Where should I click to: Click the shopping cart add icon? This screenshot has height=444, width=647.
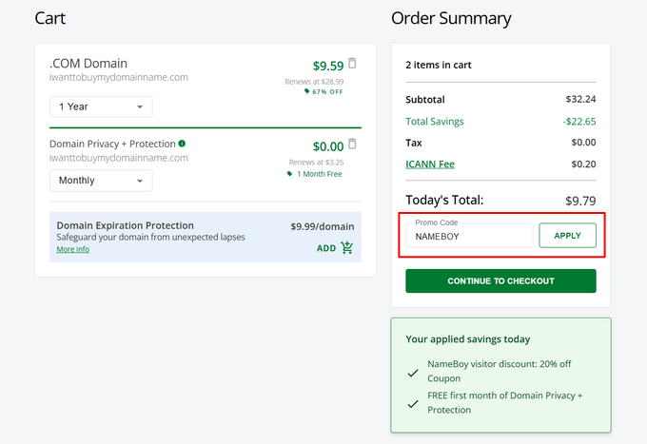pos(346,248)
